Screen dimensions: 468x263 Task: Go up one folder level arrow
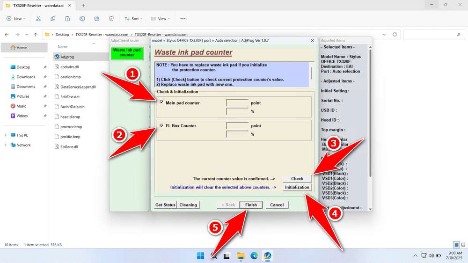[36, 35]
